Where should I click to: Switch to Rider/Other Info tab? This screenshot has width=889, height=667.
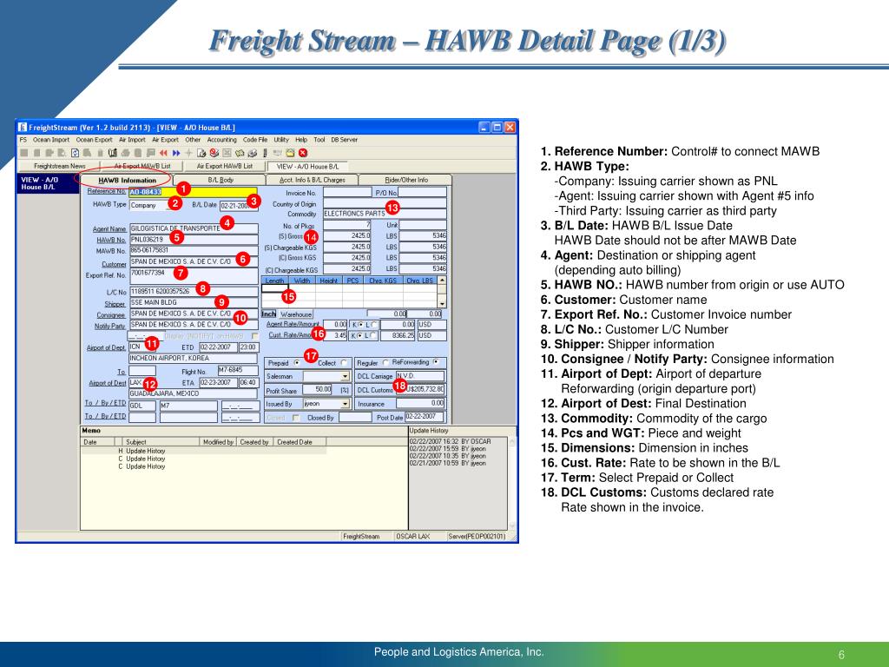point(406,180)
